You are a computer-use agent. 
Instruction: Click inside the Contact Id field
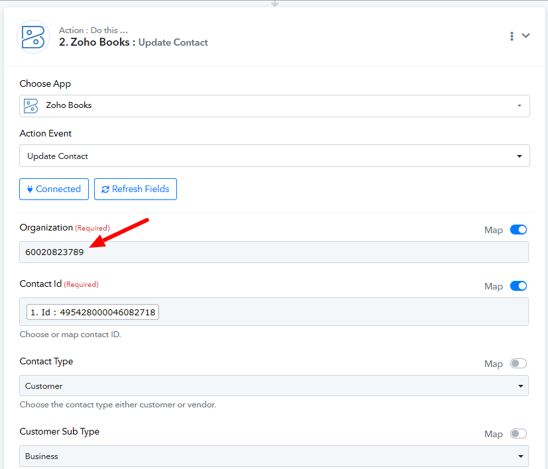click(x=274, y=312)
